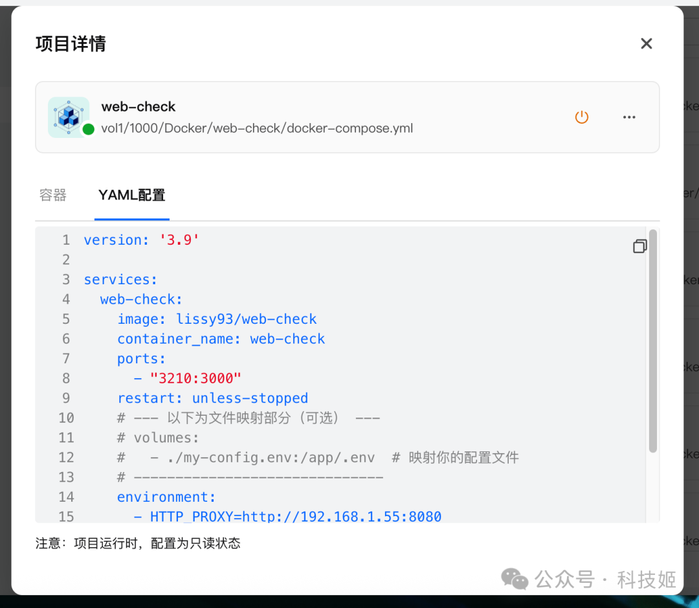Viewport: 699px width, 608px height.
Task: Click the restart: unless-stopped line
Action: pos(212,398)
